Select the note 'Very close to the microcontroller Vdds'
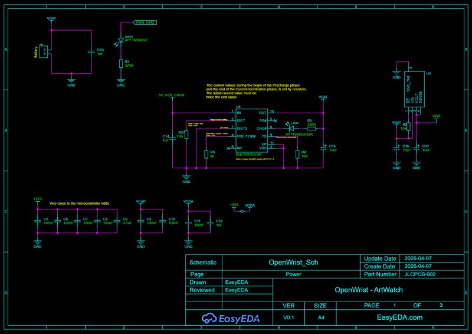The height and width of the screenshot is (334, 472). coord(79,204)
